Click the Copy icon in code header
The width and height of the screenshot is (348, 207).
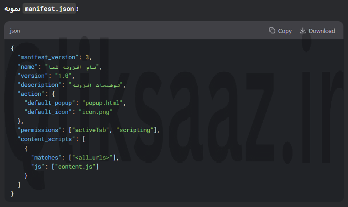click(x=272, y=30)
